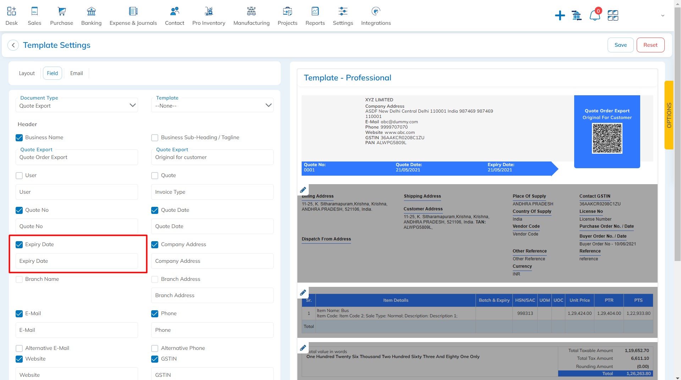Viewport: 681px width, 380px height.
Task: Toggle the Website checkbox
Action: pyautogui.click(x=19, y=359)
